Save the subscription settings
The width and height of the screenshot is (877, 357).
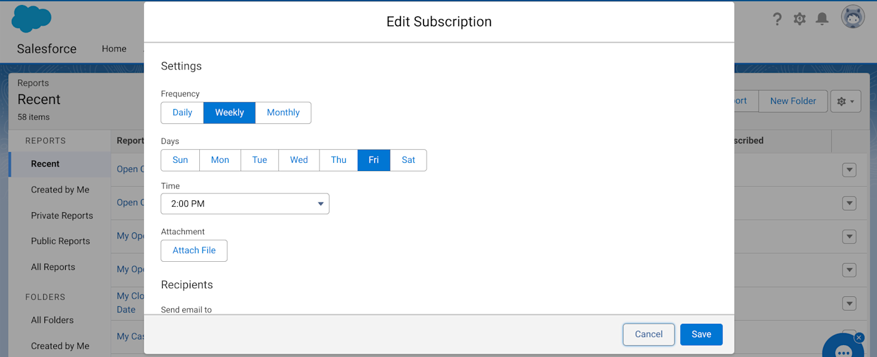tap(702, 334)
